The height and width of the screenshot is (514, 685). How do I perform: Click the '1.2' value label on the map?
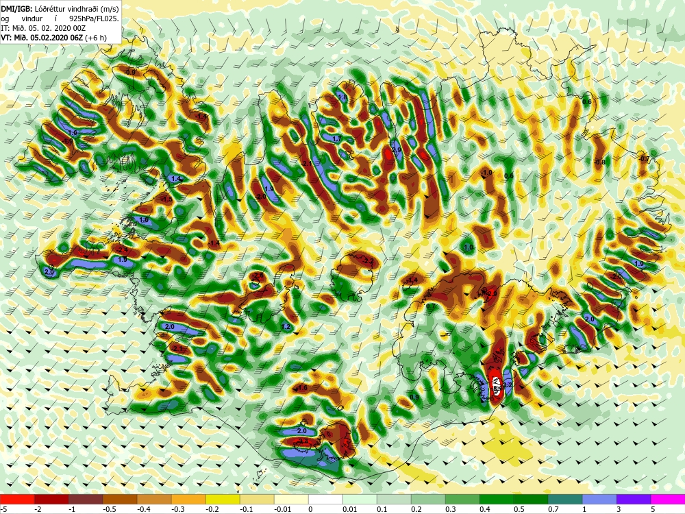coord(286,326)
